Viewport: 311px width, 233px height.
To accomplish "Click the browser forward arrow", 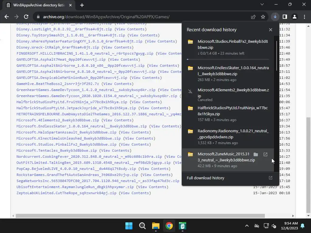I will (16, 17).
